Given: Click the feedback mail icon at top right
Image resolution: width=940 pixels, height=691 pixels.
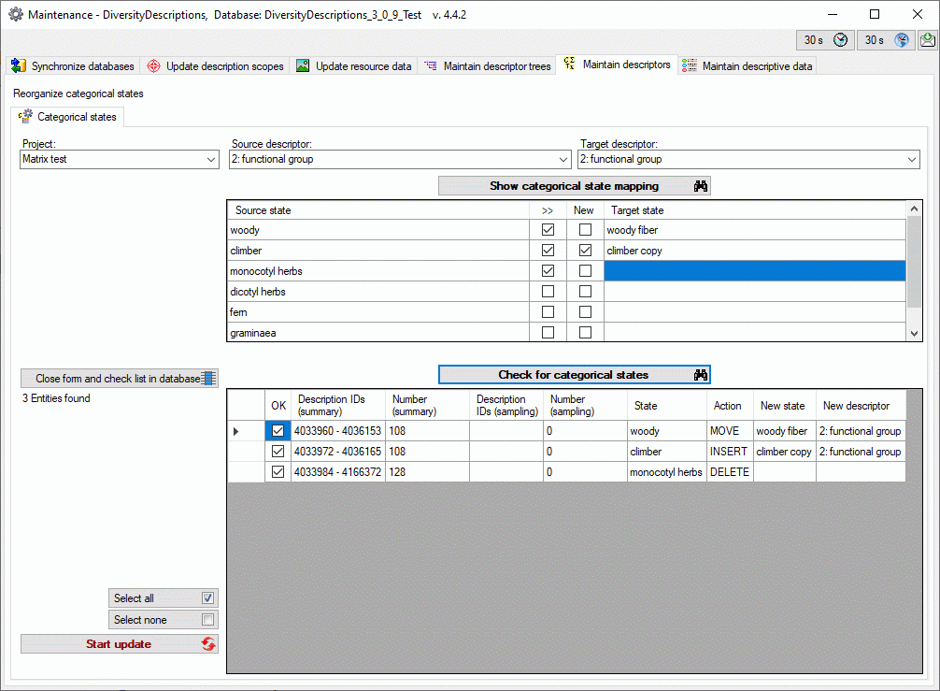Looking at the screenshot, I should (x=928, y=40).
